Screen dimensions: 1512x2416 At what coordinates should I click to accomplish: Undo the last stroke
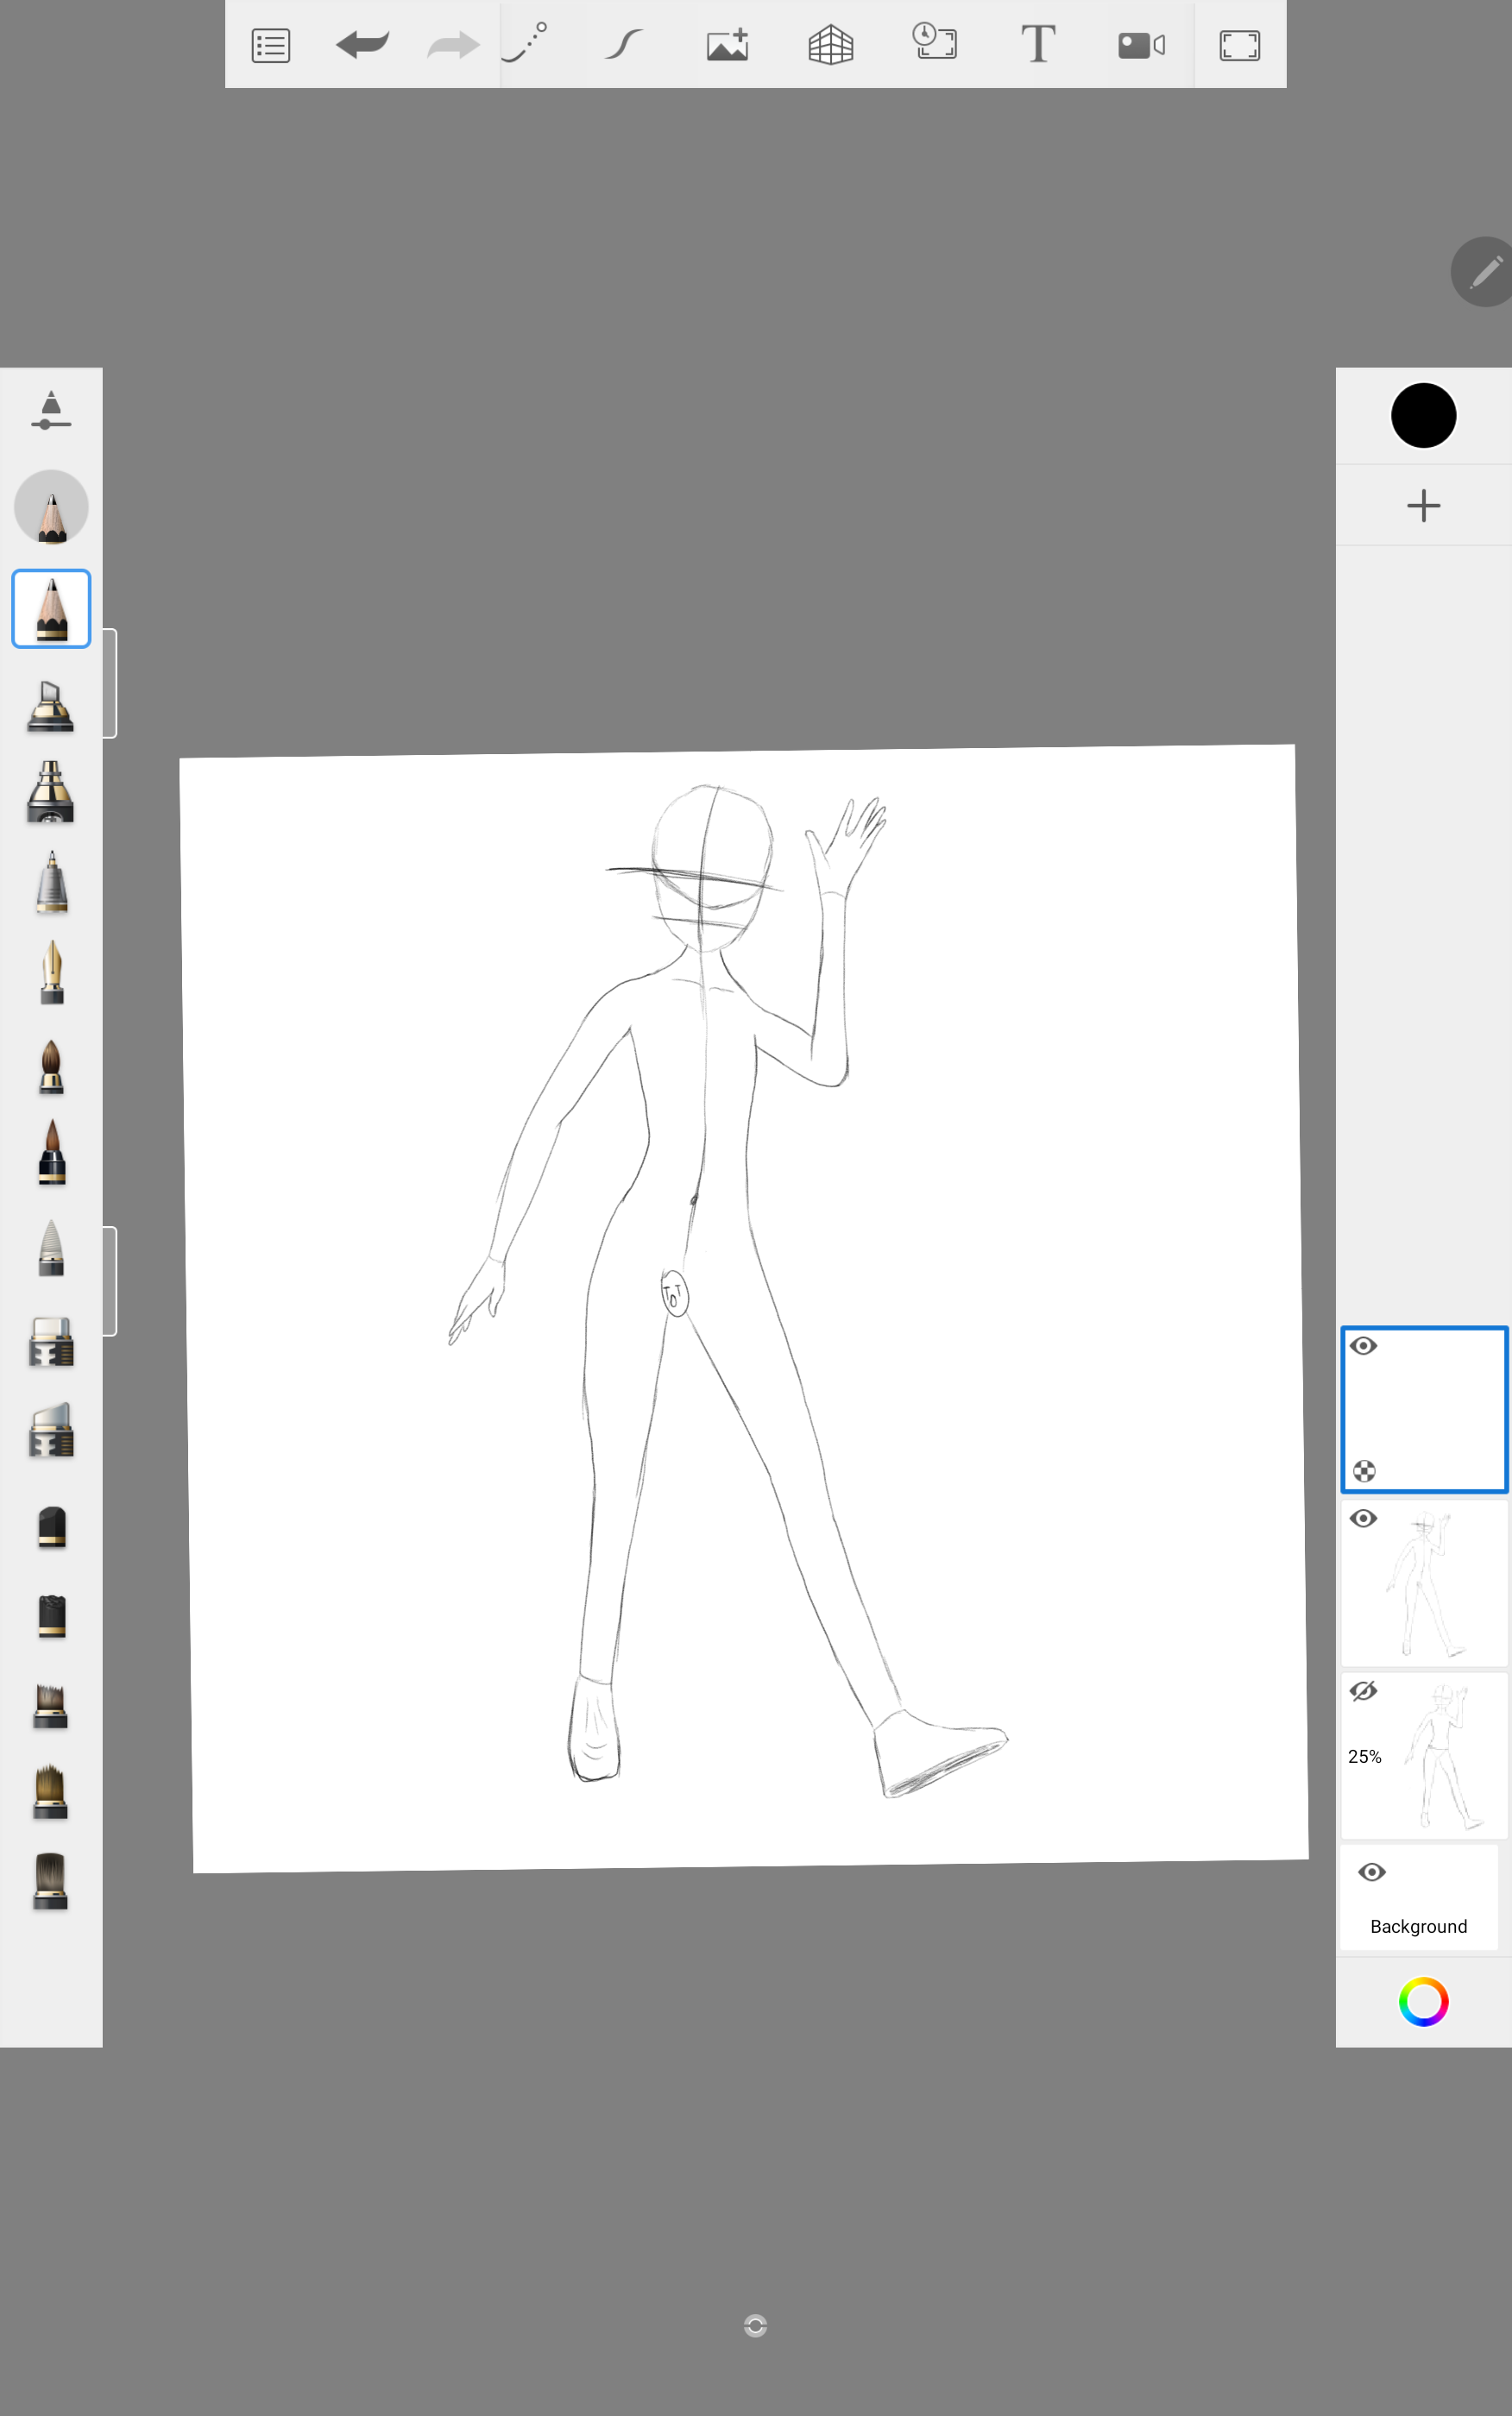(362, 44)
